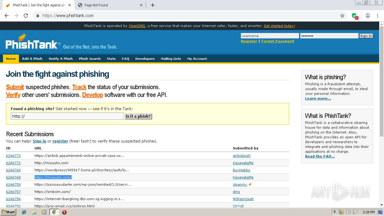This screenshot has height=216, width=384.
Task: Click the Sign In button
Action: click(366, 36)
